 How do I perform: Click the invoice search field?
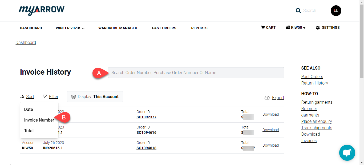196,73
